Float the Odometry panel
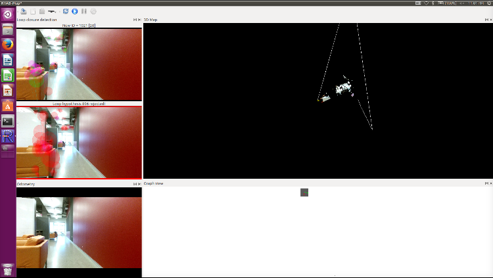 pyautogui.click(x=134, y=184)
